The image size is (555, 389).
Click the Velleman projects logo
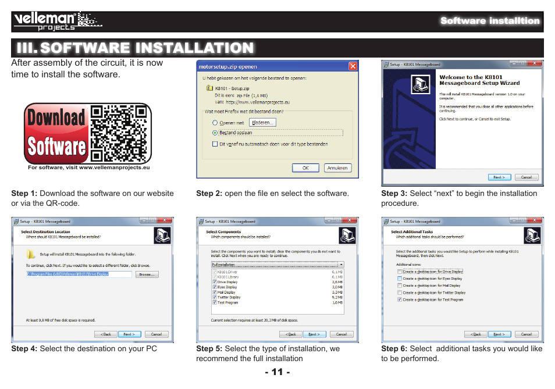click(58, 22)
